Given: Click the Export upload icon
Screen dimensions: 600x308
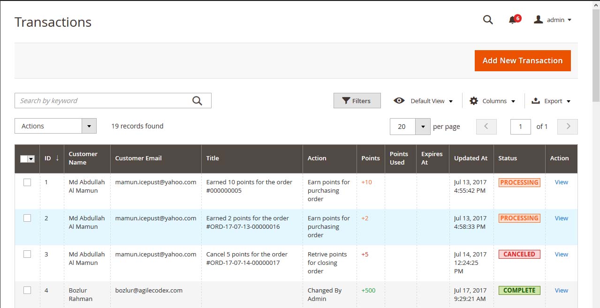Looking at the screenshot, I should point(535,101).
